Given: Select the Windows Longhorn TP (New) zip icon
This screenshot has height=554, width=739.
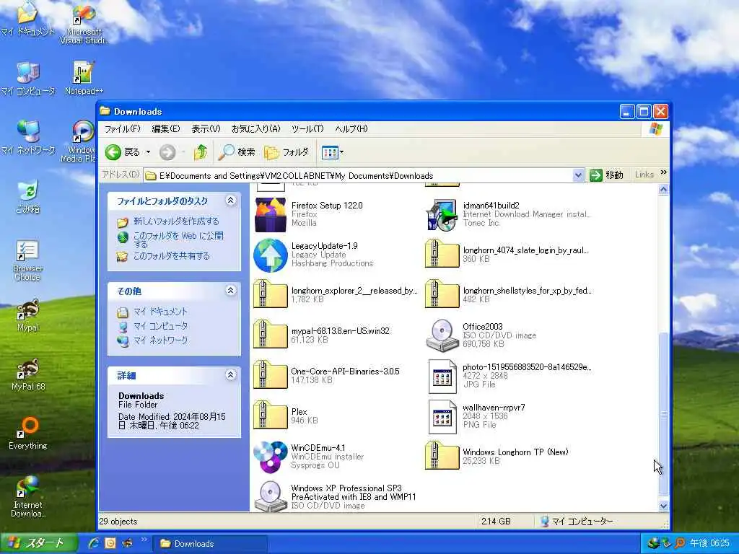Looking at the screenshot, I should tap(442, 455).
